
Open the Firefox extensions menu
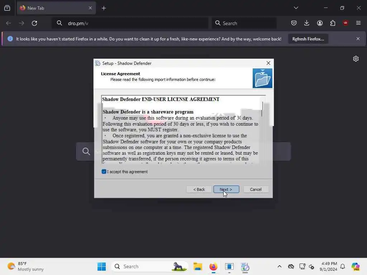[x=333, y=23]
